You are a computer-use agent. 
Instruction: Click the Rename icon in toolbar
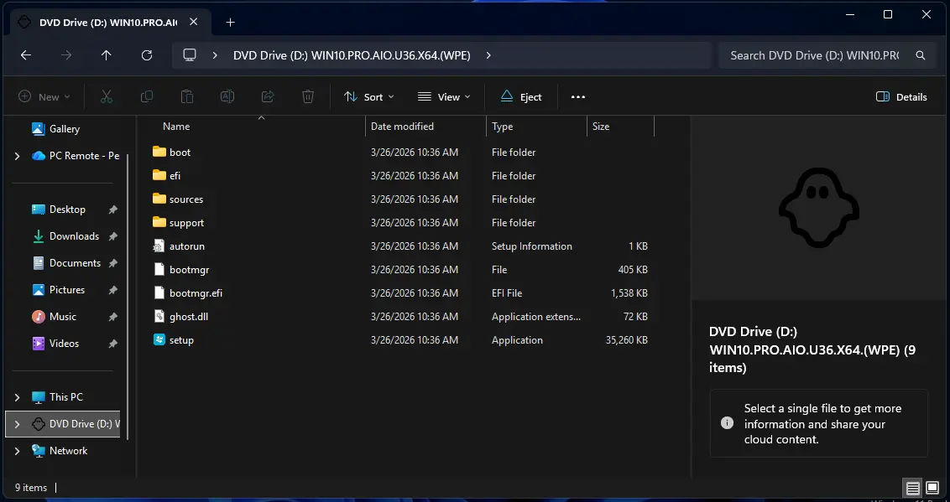[227, 96]
